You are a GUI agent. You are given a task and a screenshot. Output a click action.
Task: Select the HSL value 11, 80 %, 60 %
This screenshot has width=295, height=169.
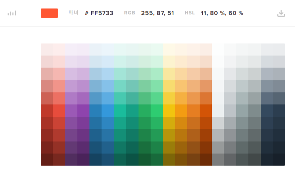click(x=222, y=13)
